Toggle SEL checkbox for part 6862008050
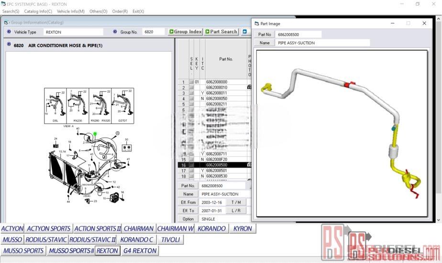 click(x=191, y=99)
